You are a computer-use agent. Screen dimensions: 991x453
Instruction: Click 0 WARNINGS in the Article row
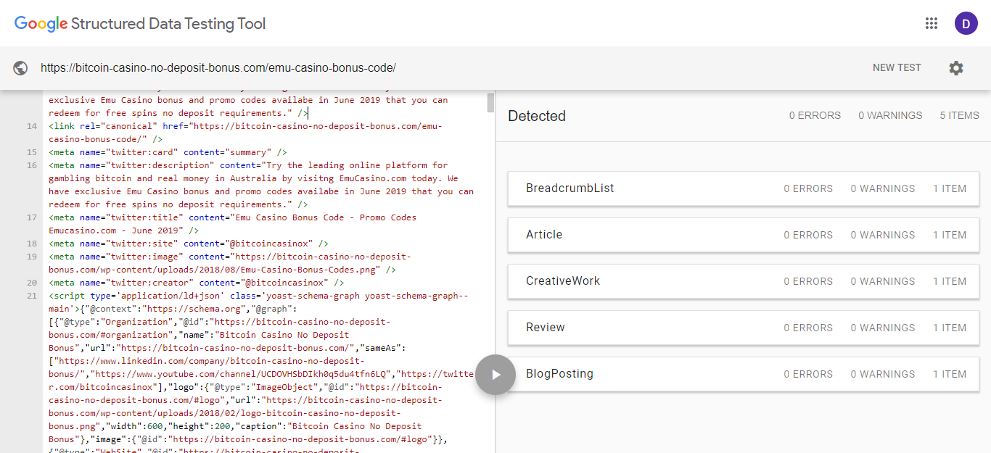(883, 235)
